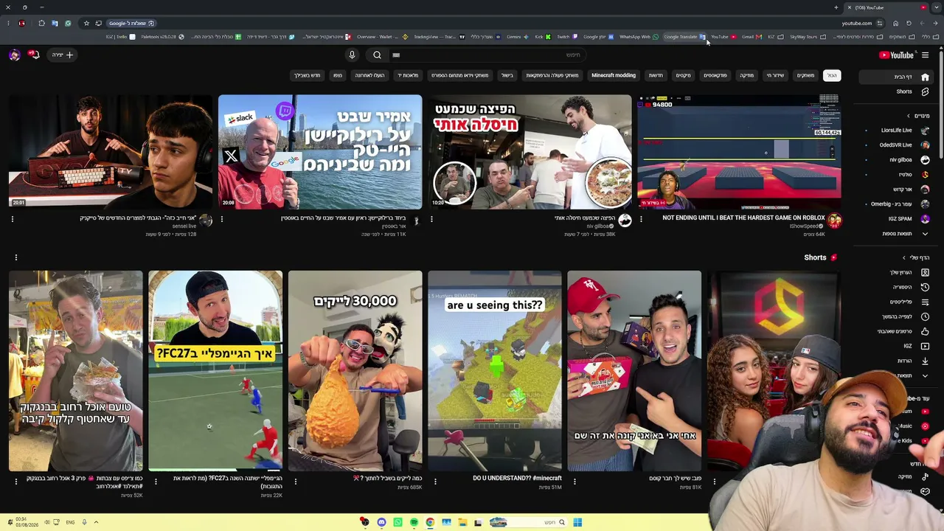Viewport: 944px width, 531px height.
Task: Select the 'הכול' filter chip
Action: [x=831, y=75]
